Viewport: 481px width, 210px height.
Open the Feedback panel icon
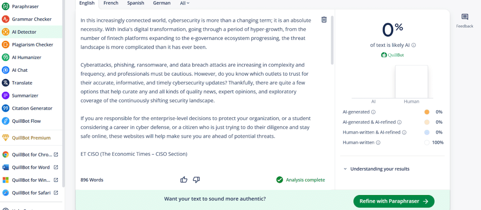[x=465, y=17]
